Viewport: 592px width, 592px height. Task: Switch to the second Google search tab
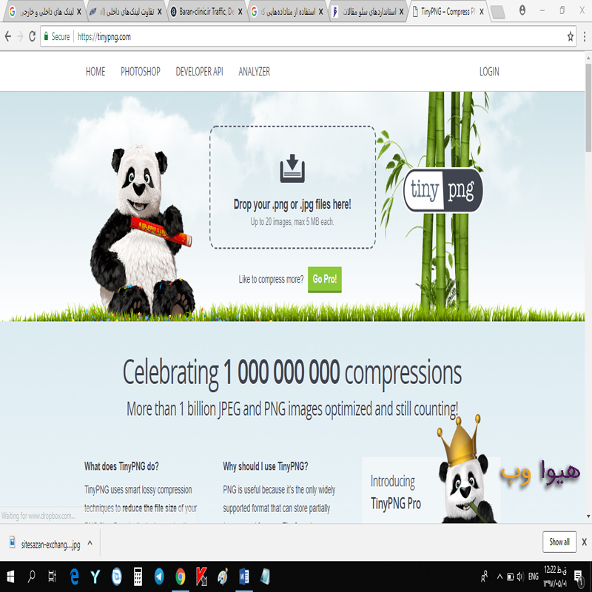click(287, 12)
